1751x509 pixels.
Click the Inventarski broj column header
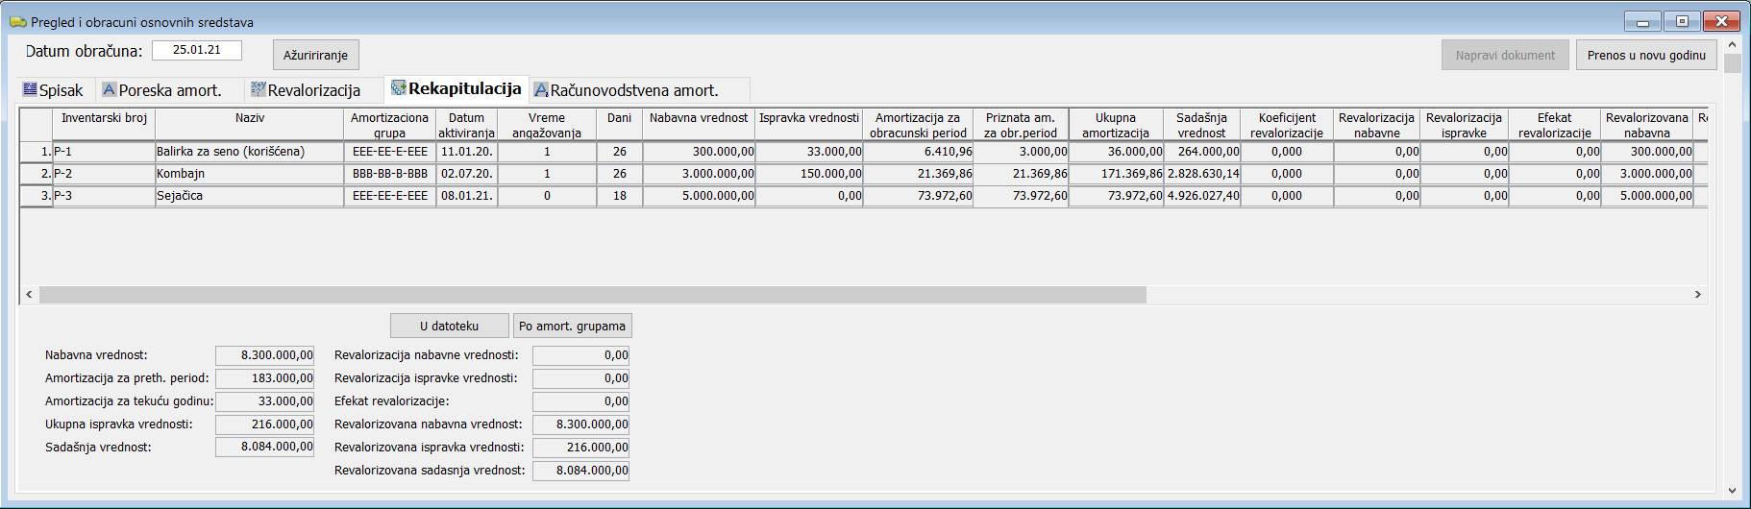[x=104, y=125]
